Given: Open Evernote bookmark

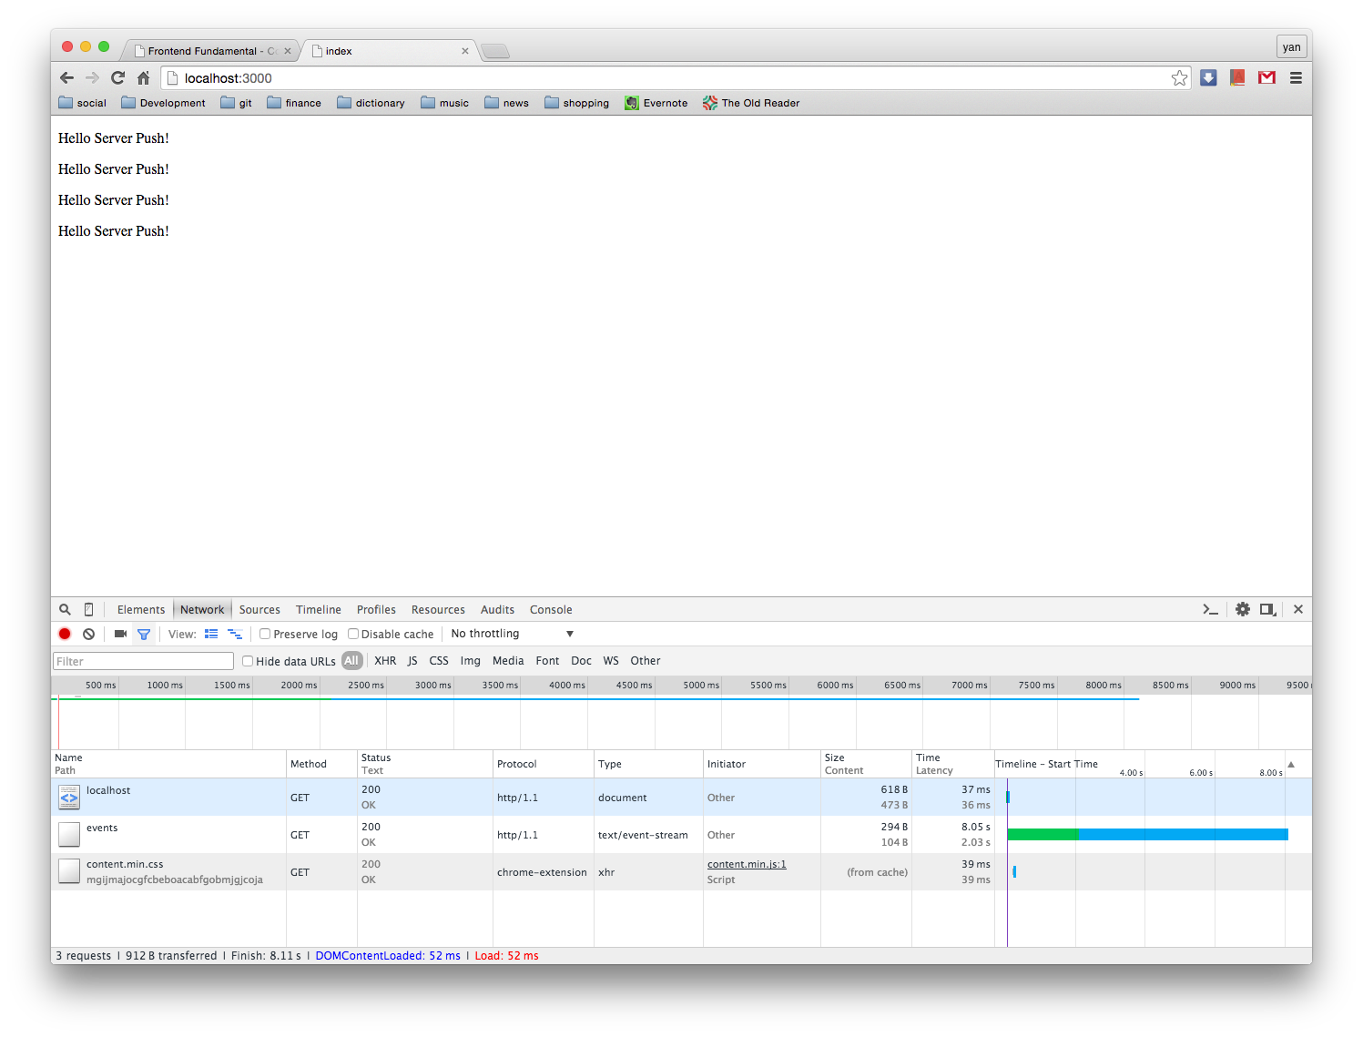Looking at the screenshot, I should point(656,103).
